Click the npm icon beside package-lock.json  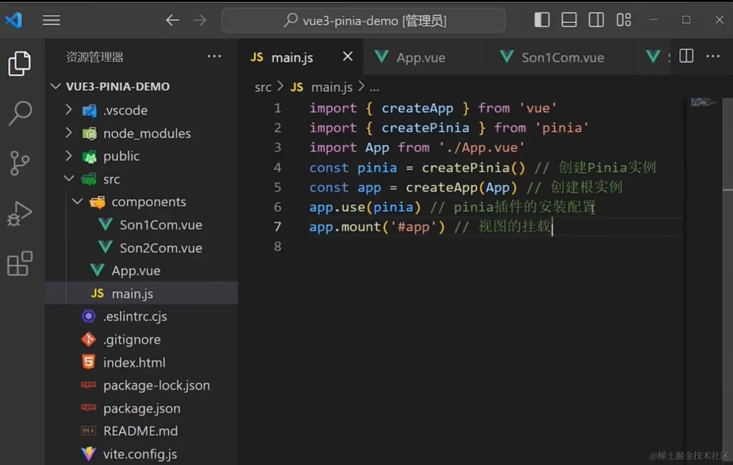[88, 385]
